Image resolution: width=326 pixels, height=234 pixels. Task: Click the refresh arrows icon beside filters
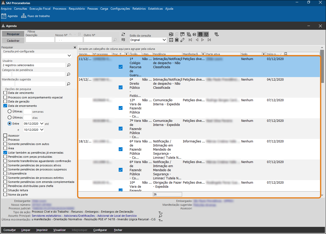point(123,35)
